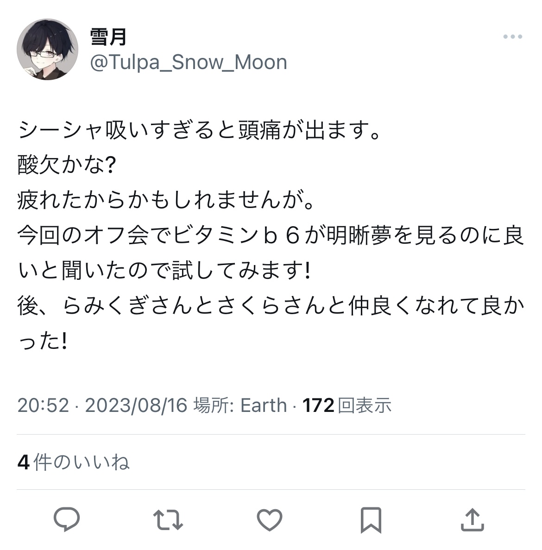The width and height of the screenshot is (542, 550).
Task: Tap the sentence starting with シーシャ吸いすぎる
Action: tap(199, 130)
